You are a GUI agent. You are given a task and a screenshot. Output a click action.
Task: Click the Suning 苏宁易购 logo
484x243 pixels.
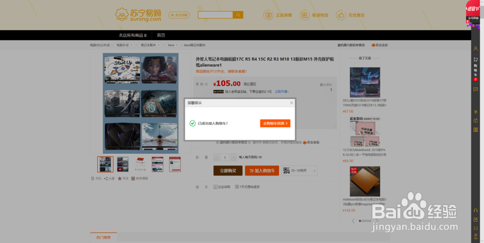pyautogui.click(x=138, y=15)
